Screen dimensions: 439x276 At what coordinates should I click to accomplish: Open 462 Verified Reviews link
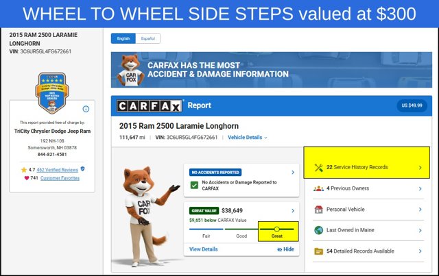click(57, 170)
